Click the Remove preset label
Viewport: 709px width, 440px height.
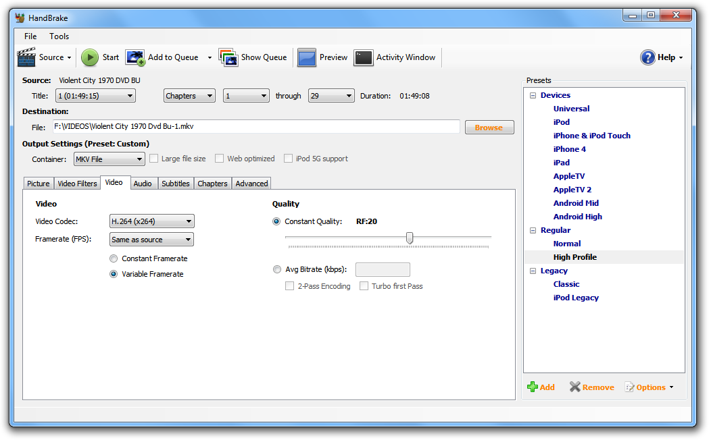pos(598,387)
